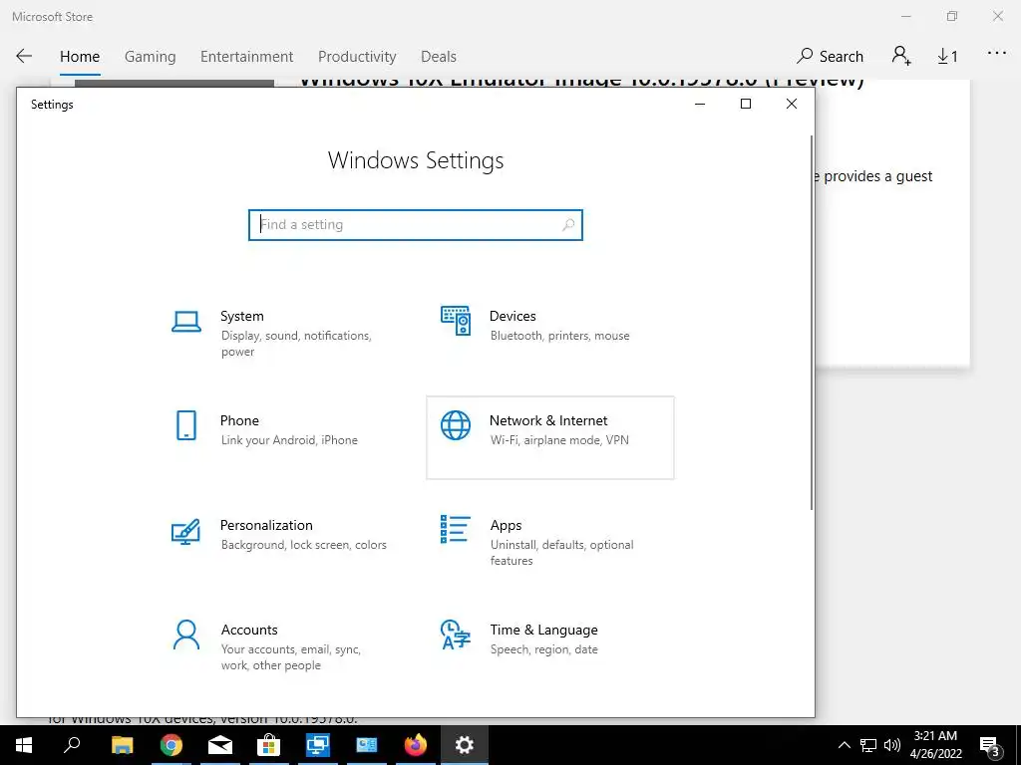Open the System laptop icon
This screenshot has width=1021, height=765.
[186, 322]
